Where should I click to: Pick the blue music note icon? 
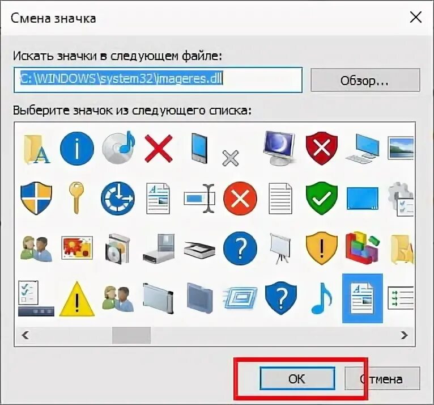[322, 298]
